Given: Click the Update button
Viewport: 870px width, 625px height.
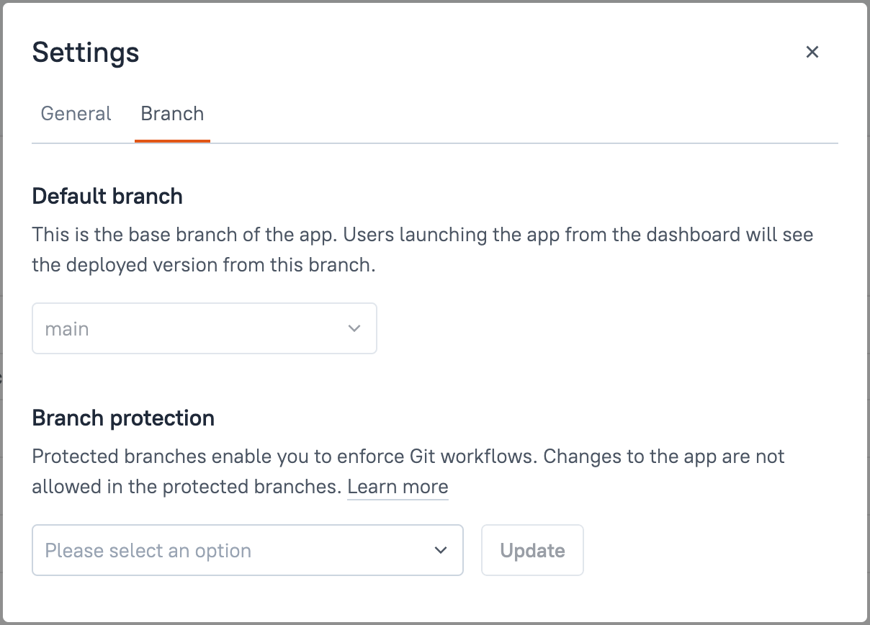Looking at the screenshot, I should (532, 550).
